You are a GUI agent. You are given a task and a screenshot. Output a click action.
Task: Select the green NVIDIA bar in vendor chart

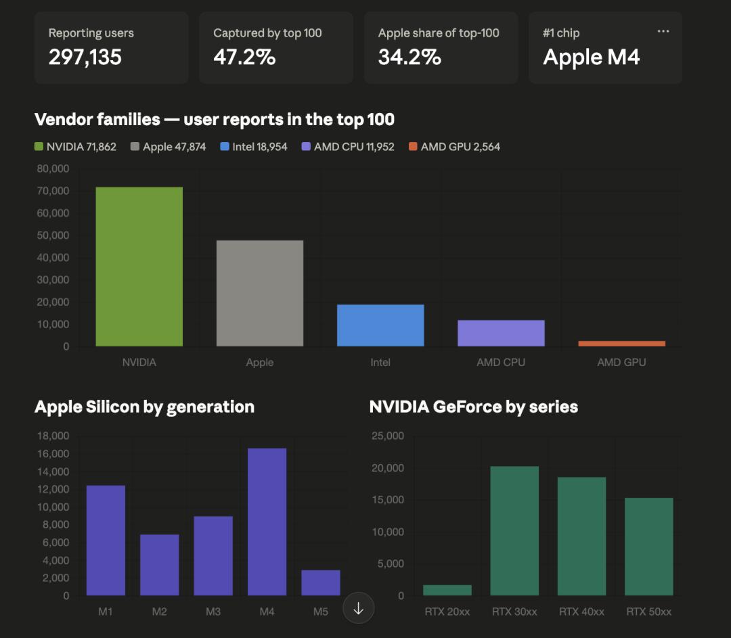[139, 267]
